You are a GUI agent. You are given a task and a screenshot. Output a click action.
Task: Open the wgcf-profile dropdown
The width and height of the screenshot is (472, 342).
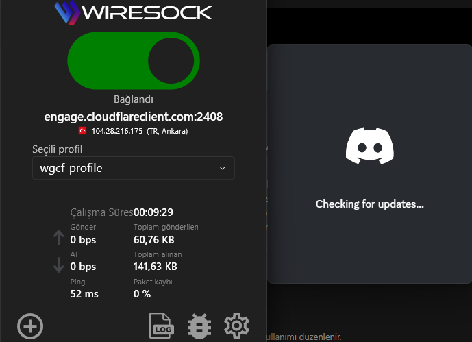coord(134,168)
